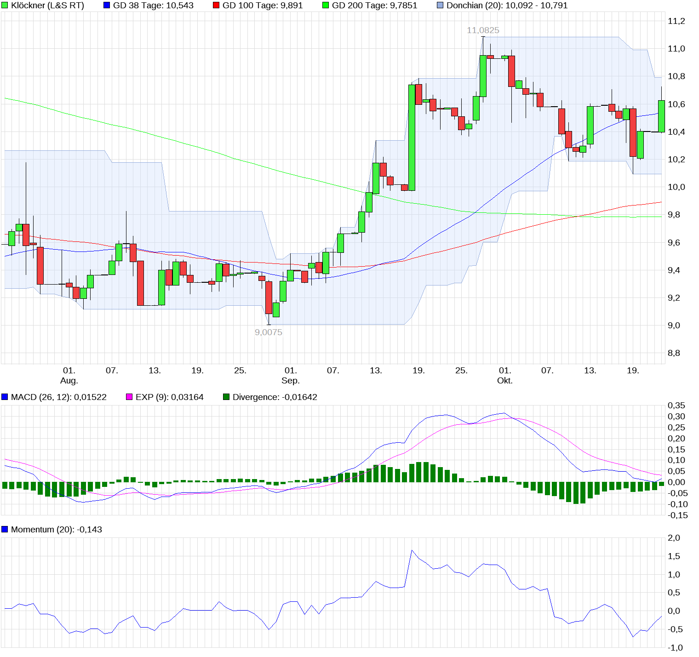699x657 pixels.
Task: Click the '9,2' price axis label
Action: click(x=674, y=298)
